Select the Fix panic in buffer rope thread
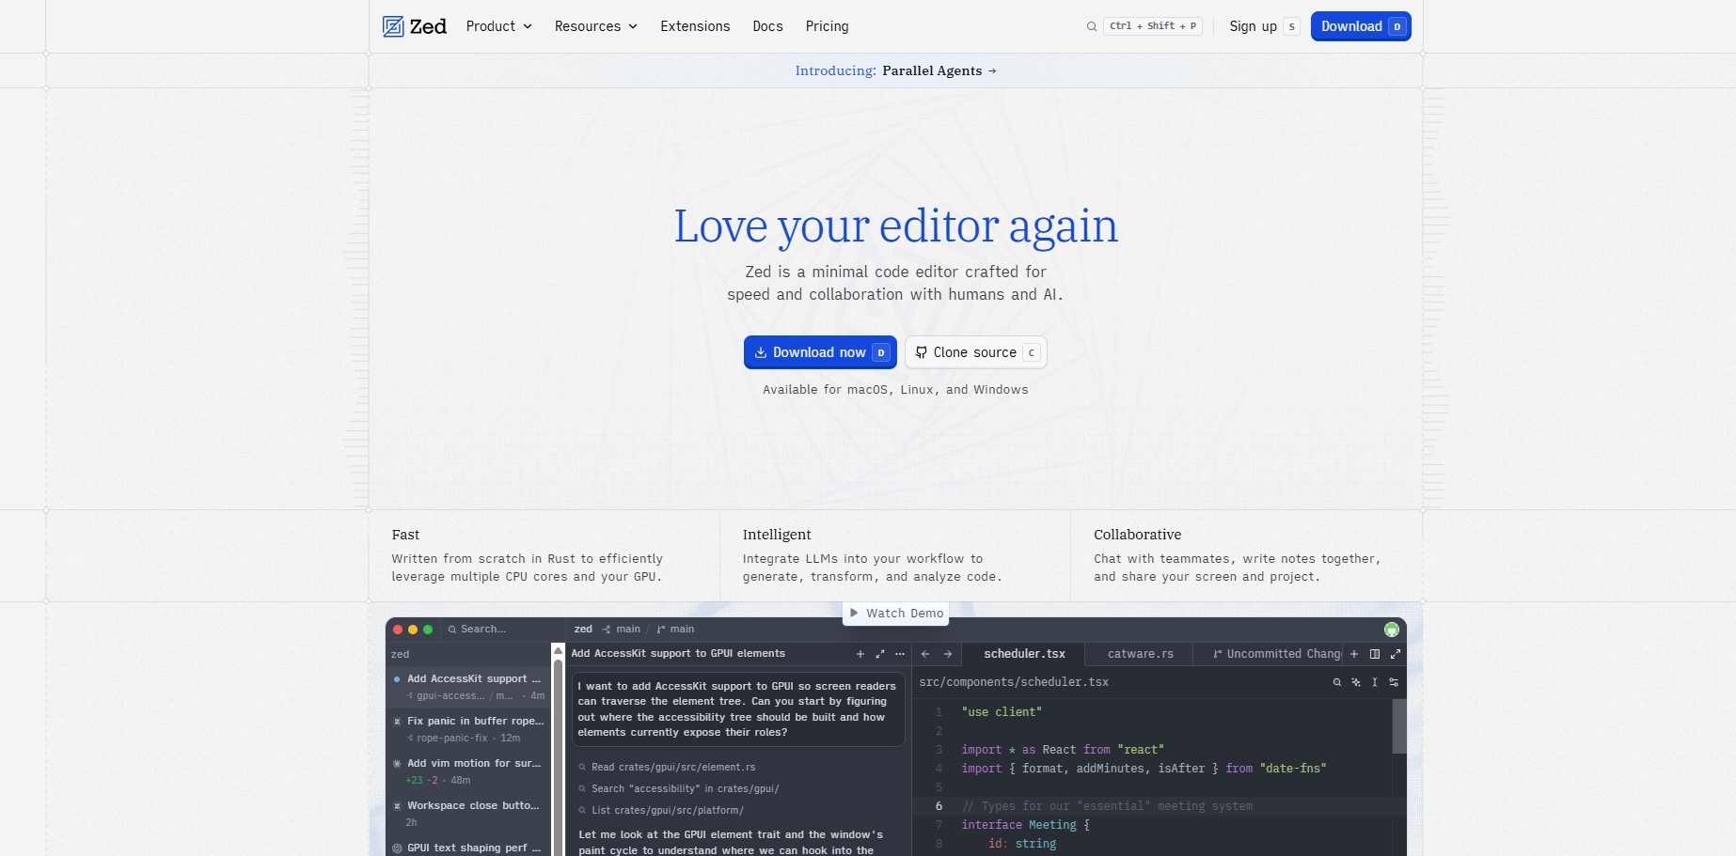 (x=467, y=729)
